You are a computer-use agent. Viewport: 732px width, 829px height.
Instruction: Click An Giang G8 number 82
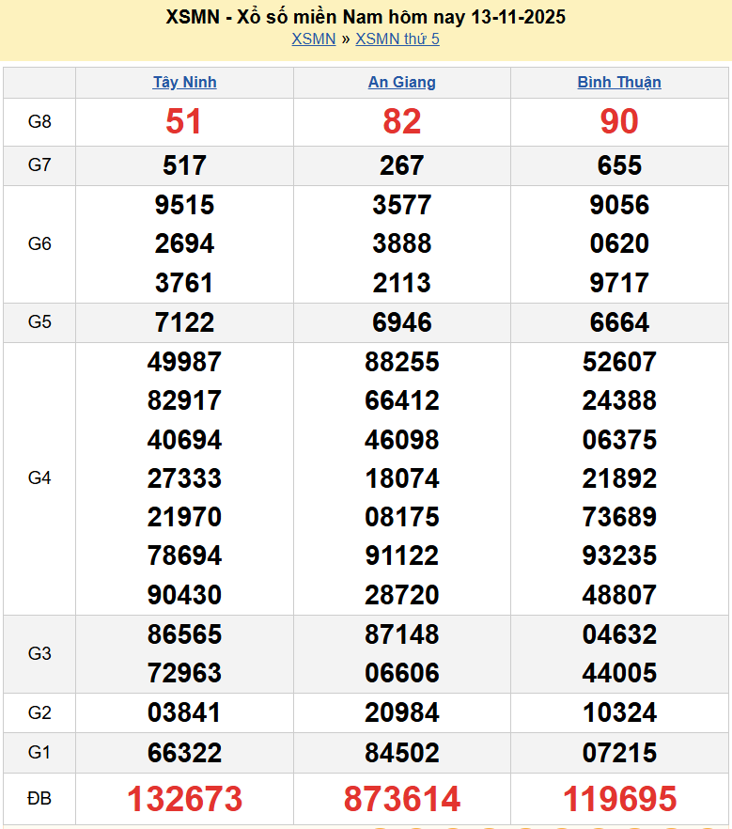401,121
